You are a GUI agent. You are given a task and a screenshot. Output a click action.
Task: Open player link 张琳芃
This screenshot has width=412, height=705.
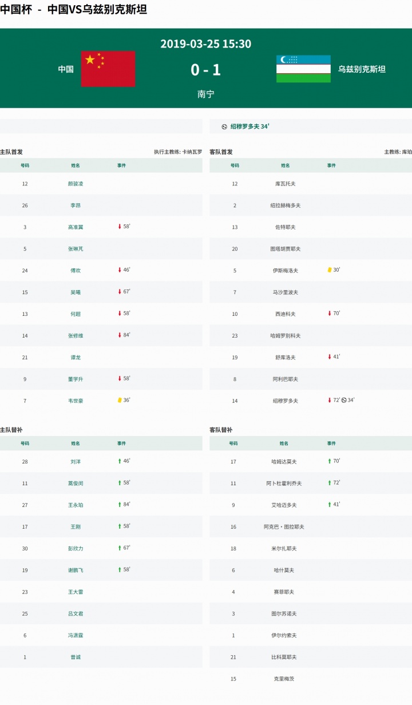point(76,249)
